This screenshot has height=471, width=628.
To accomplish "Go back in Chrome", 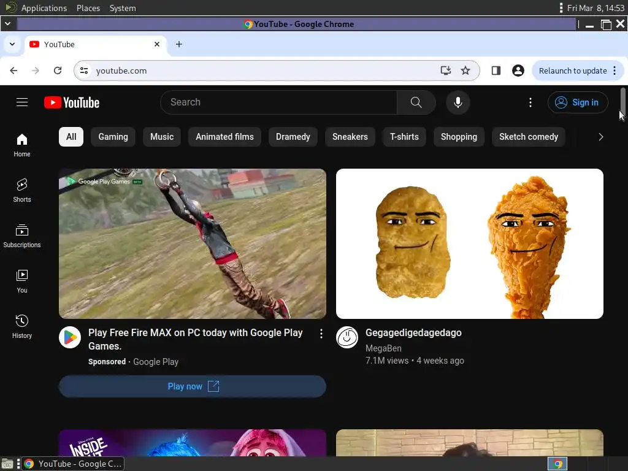I will pos(13,71).
